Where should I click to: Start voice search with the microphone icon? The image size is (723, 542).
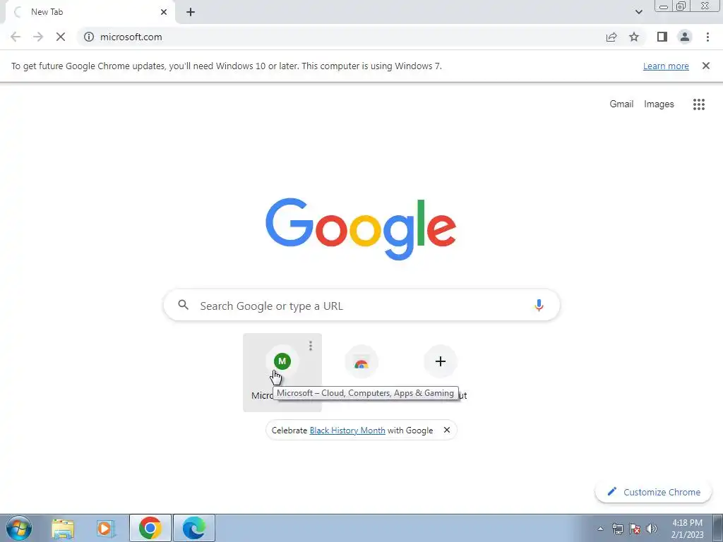(539, 305)
